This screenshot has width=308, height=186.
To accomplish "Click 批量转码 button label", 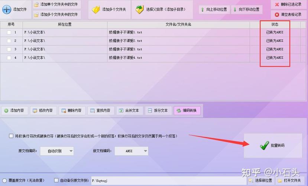I will (x=278, y=145).
